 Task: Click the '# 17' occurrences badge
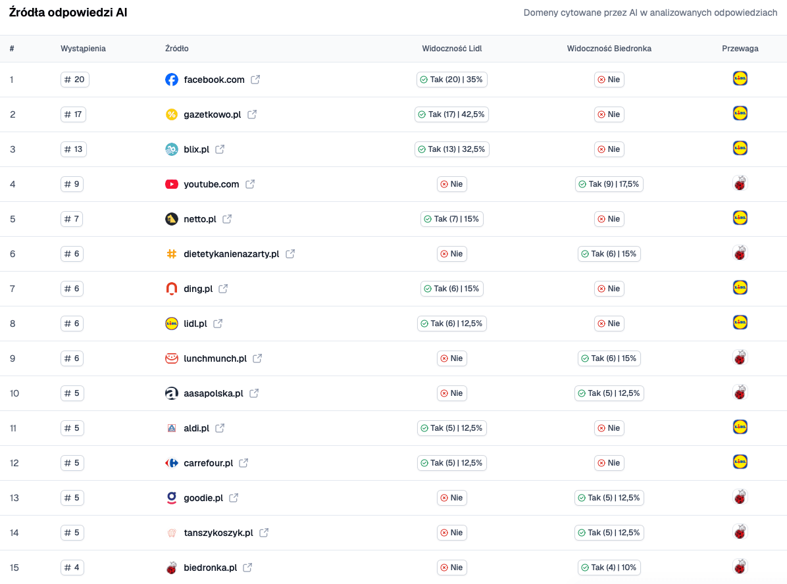coord(73,114)
